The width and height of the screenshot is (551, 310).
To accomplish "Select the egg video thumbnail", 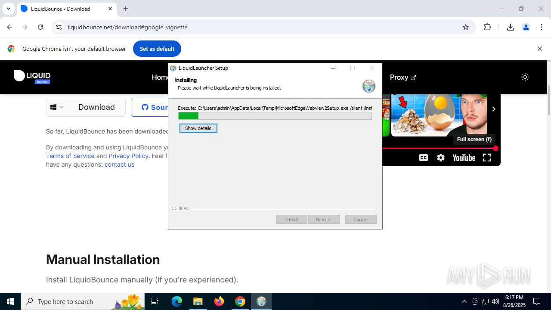I will (439, 115).
